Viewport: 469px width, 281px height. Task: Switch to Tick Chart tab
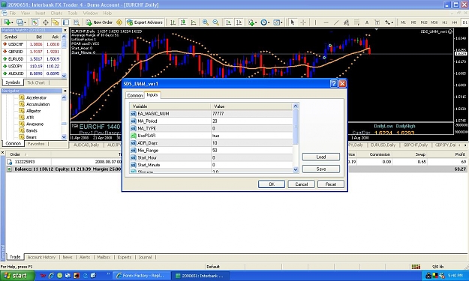tap(36, 82)
